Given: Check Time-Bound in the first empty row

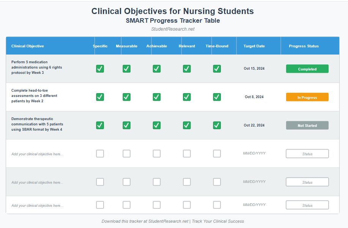Looking at the screenshot, I should [x=217, y=153].
